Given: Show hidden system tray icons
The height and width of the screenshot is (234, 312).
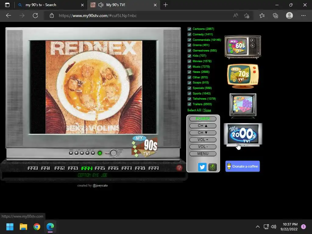Looking at the screenshot, I should point(258,227).
